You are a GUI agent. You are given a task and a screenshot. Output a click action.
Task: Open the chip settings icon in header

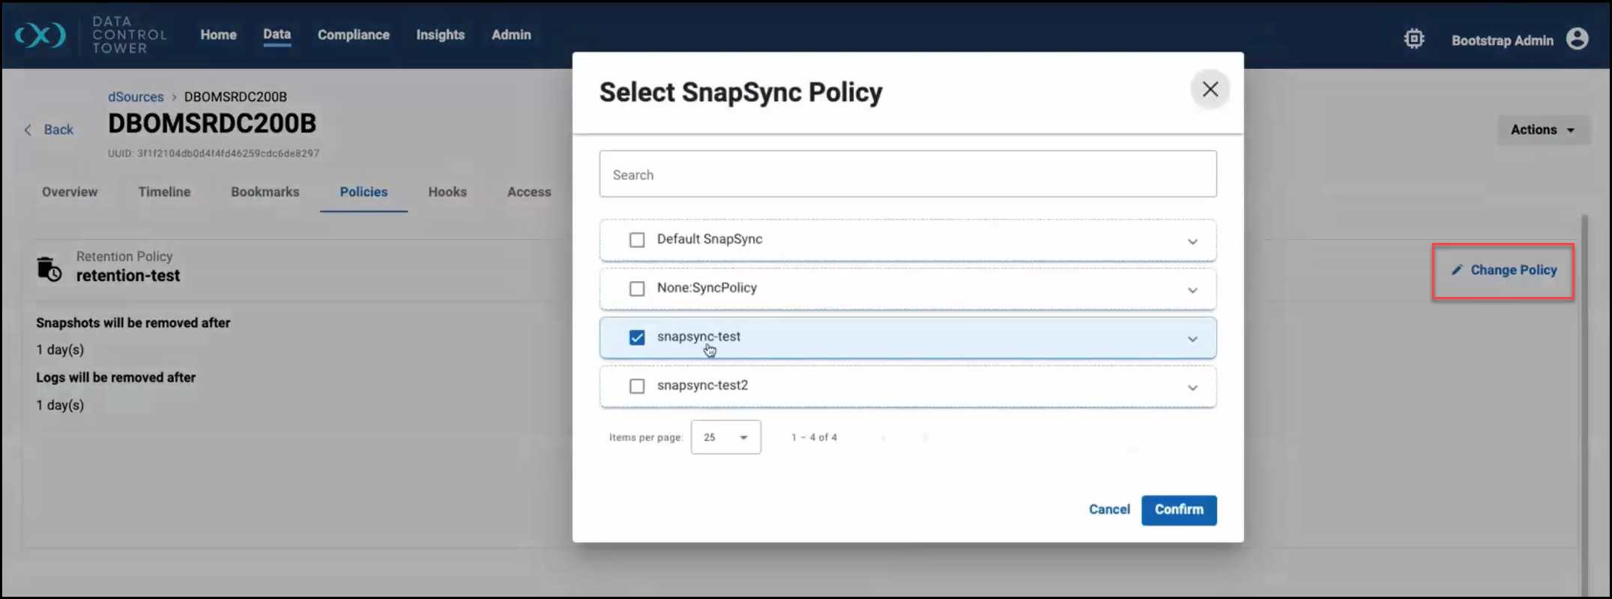(x=1413, y=39)
